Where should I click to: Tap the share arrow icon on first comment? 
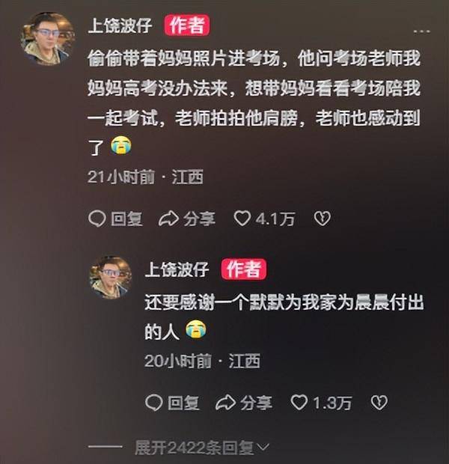pos(168,219)
